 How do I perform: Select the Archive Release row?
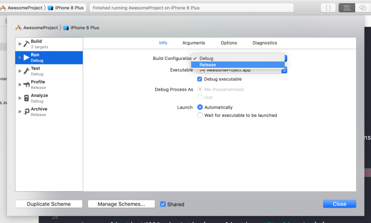(49, 112)
